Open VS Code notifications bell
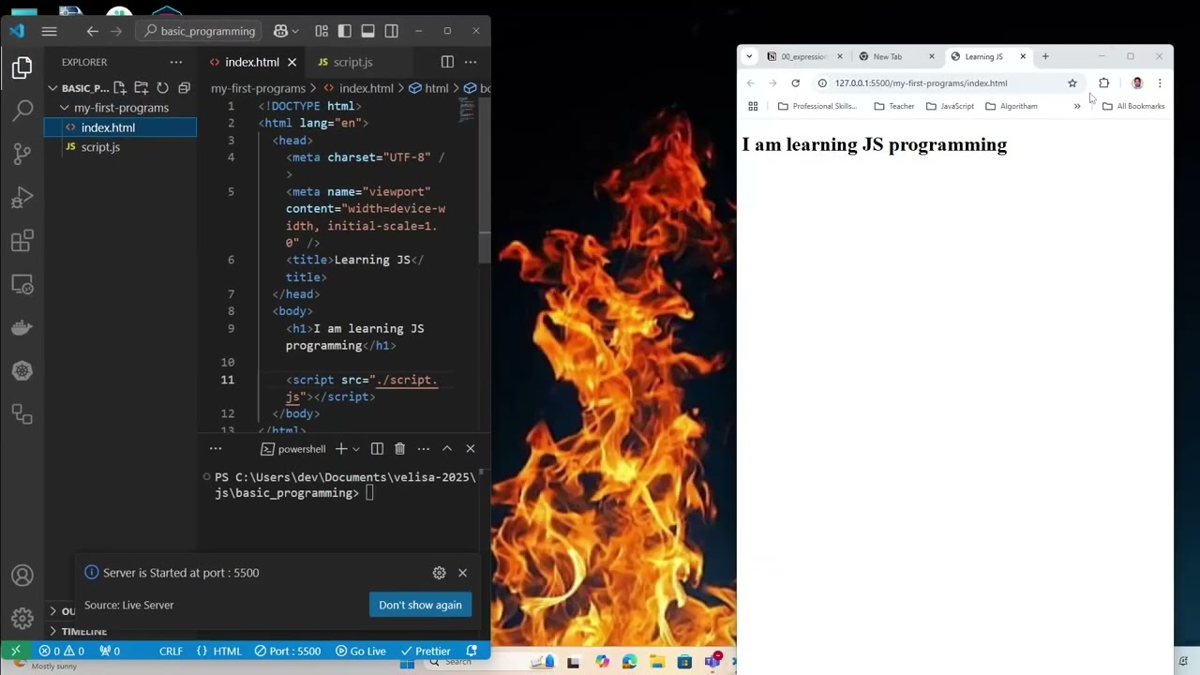 472,651
